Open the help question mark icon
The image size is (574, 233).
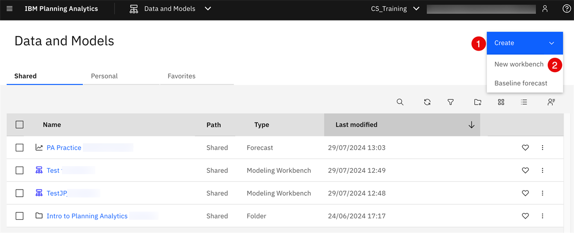point(566,9)
